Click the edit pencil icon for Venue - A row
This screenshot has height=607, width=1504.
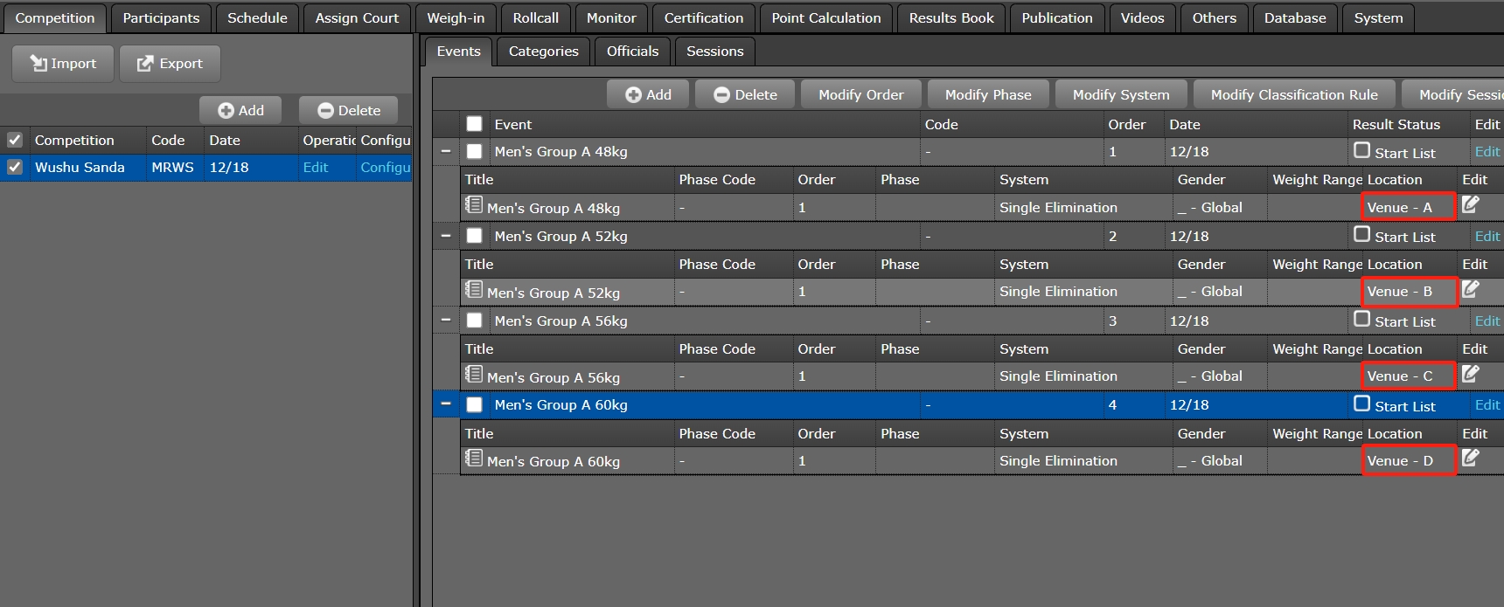pos(1471,204)
